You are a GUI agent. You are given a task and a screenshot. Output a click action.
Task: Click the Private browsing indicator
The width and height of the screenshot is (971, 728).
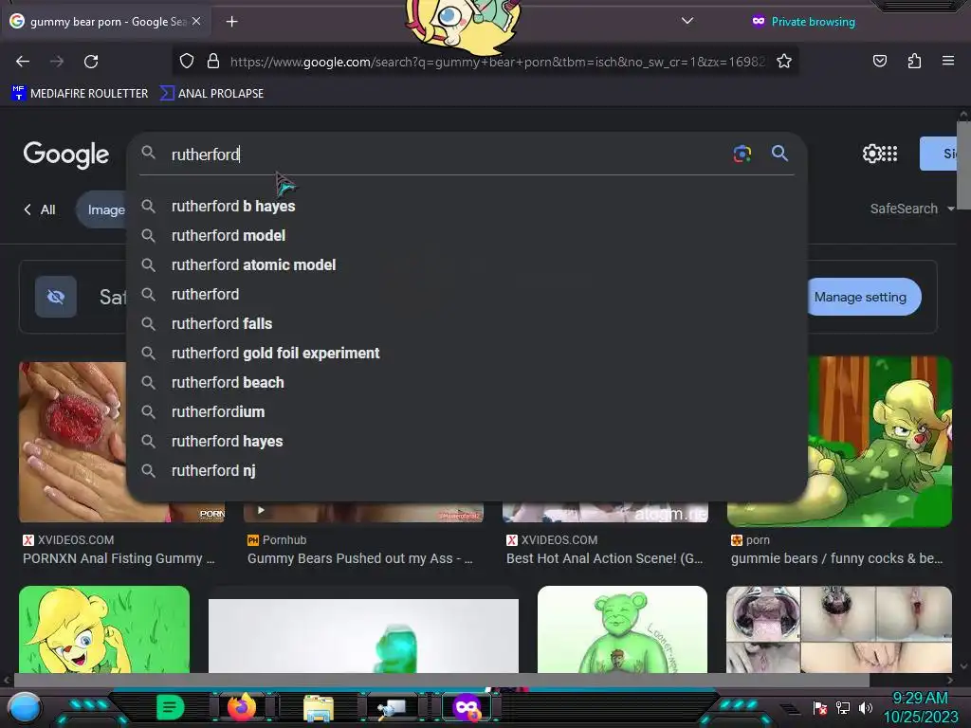pyautogui.click(x=804, y=22)
